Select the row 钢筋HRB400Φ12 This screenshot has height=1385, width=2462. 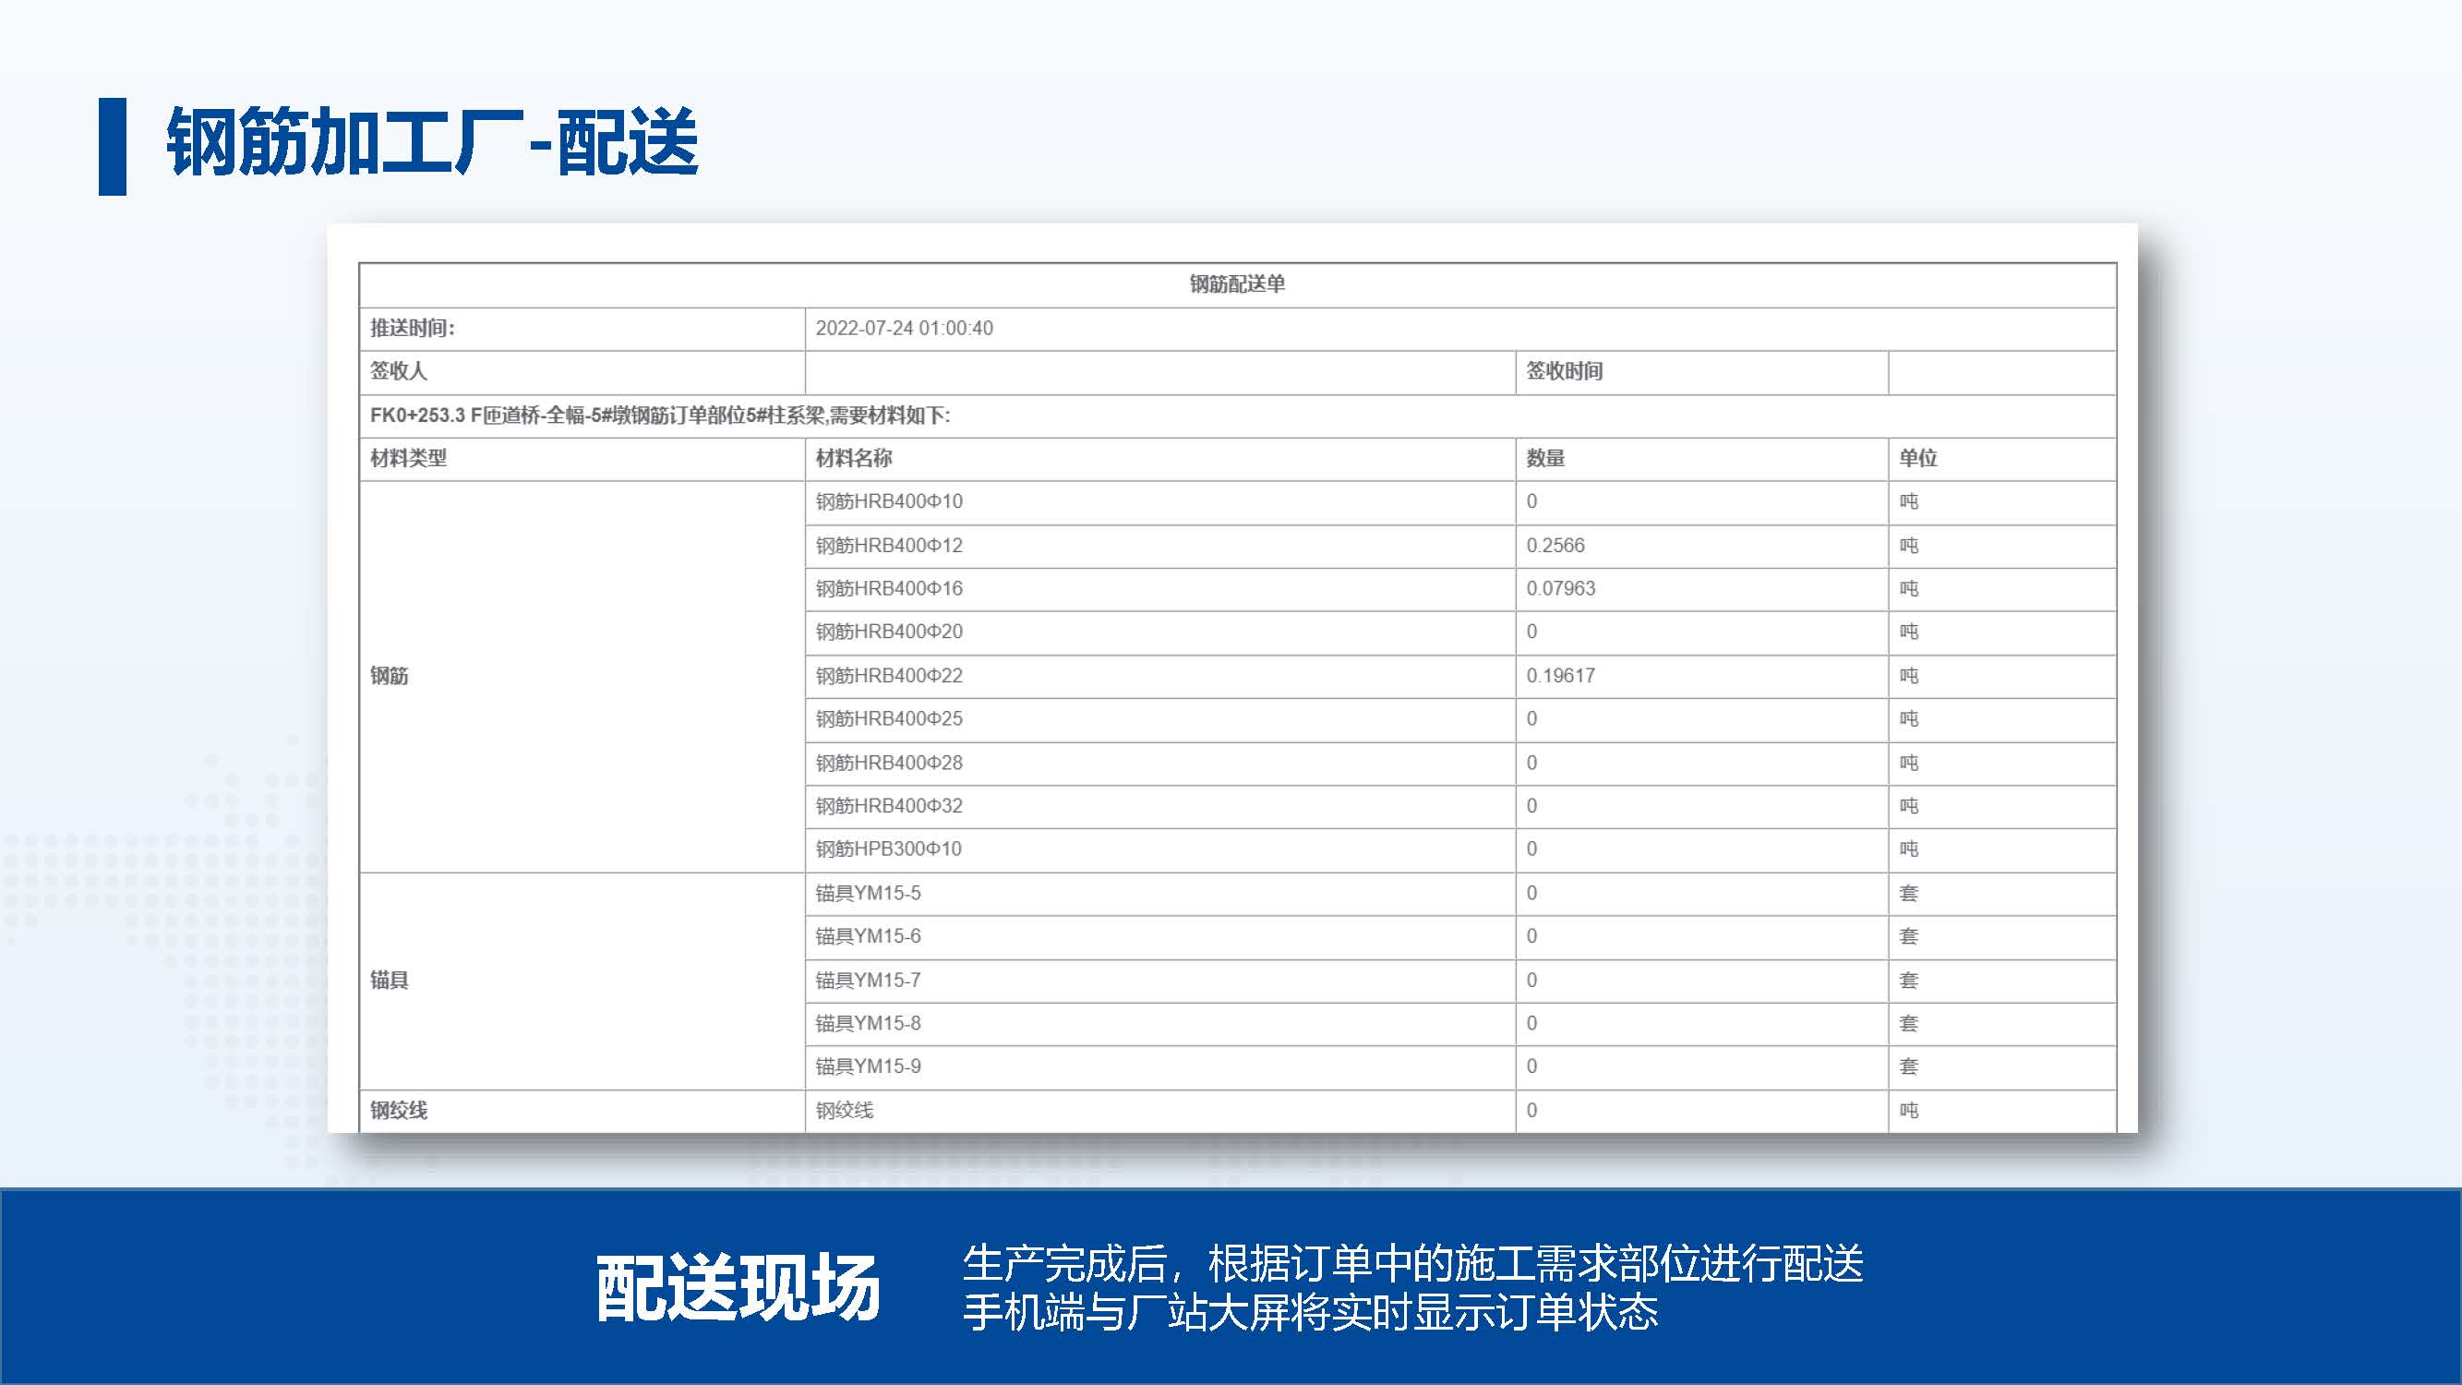pyautogui.click(x=889, y=545)
